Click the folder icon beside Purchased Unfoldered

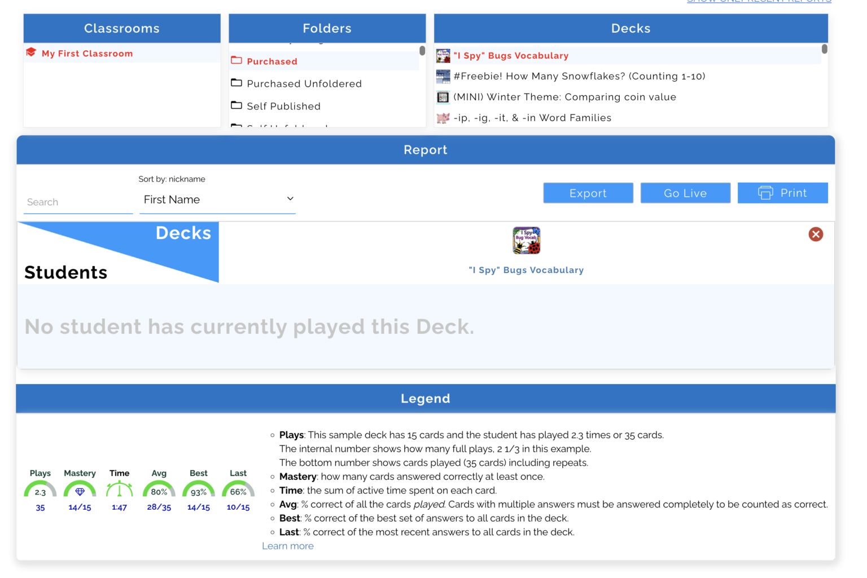click(237, 83)
